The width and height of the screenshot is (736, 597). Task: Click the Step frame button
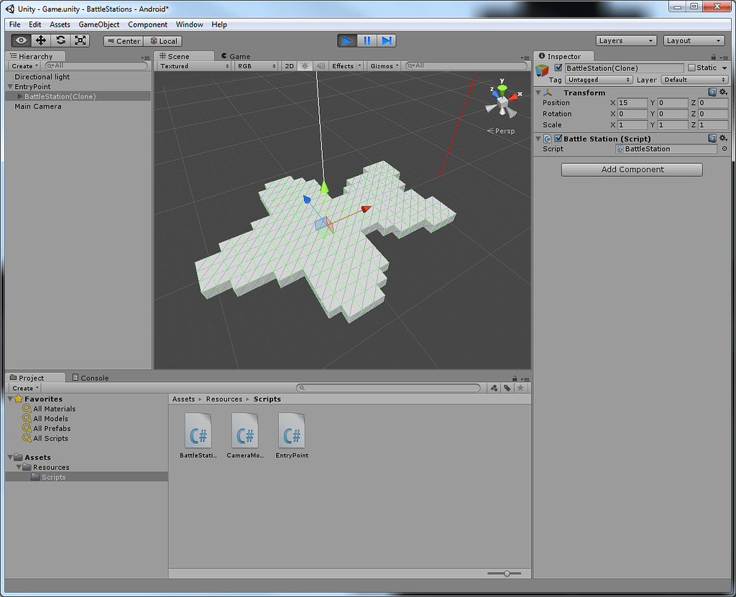tap(386, 41)
